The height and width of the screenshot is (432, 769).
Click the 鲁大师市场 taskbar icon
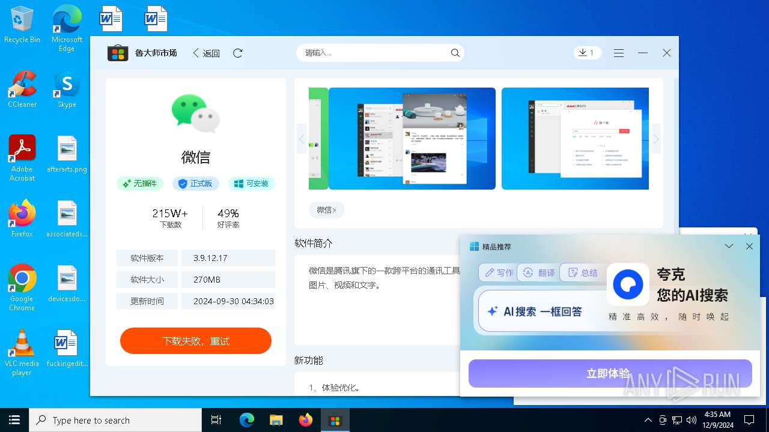(x=335, y=420)
